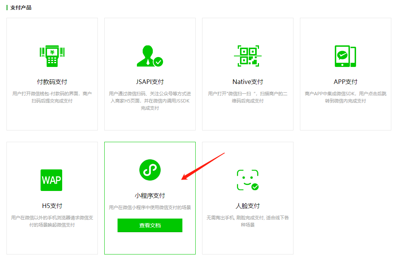397x256 pixels.
Task: Open the H5支付 title
Action: (x=52, y=206)
